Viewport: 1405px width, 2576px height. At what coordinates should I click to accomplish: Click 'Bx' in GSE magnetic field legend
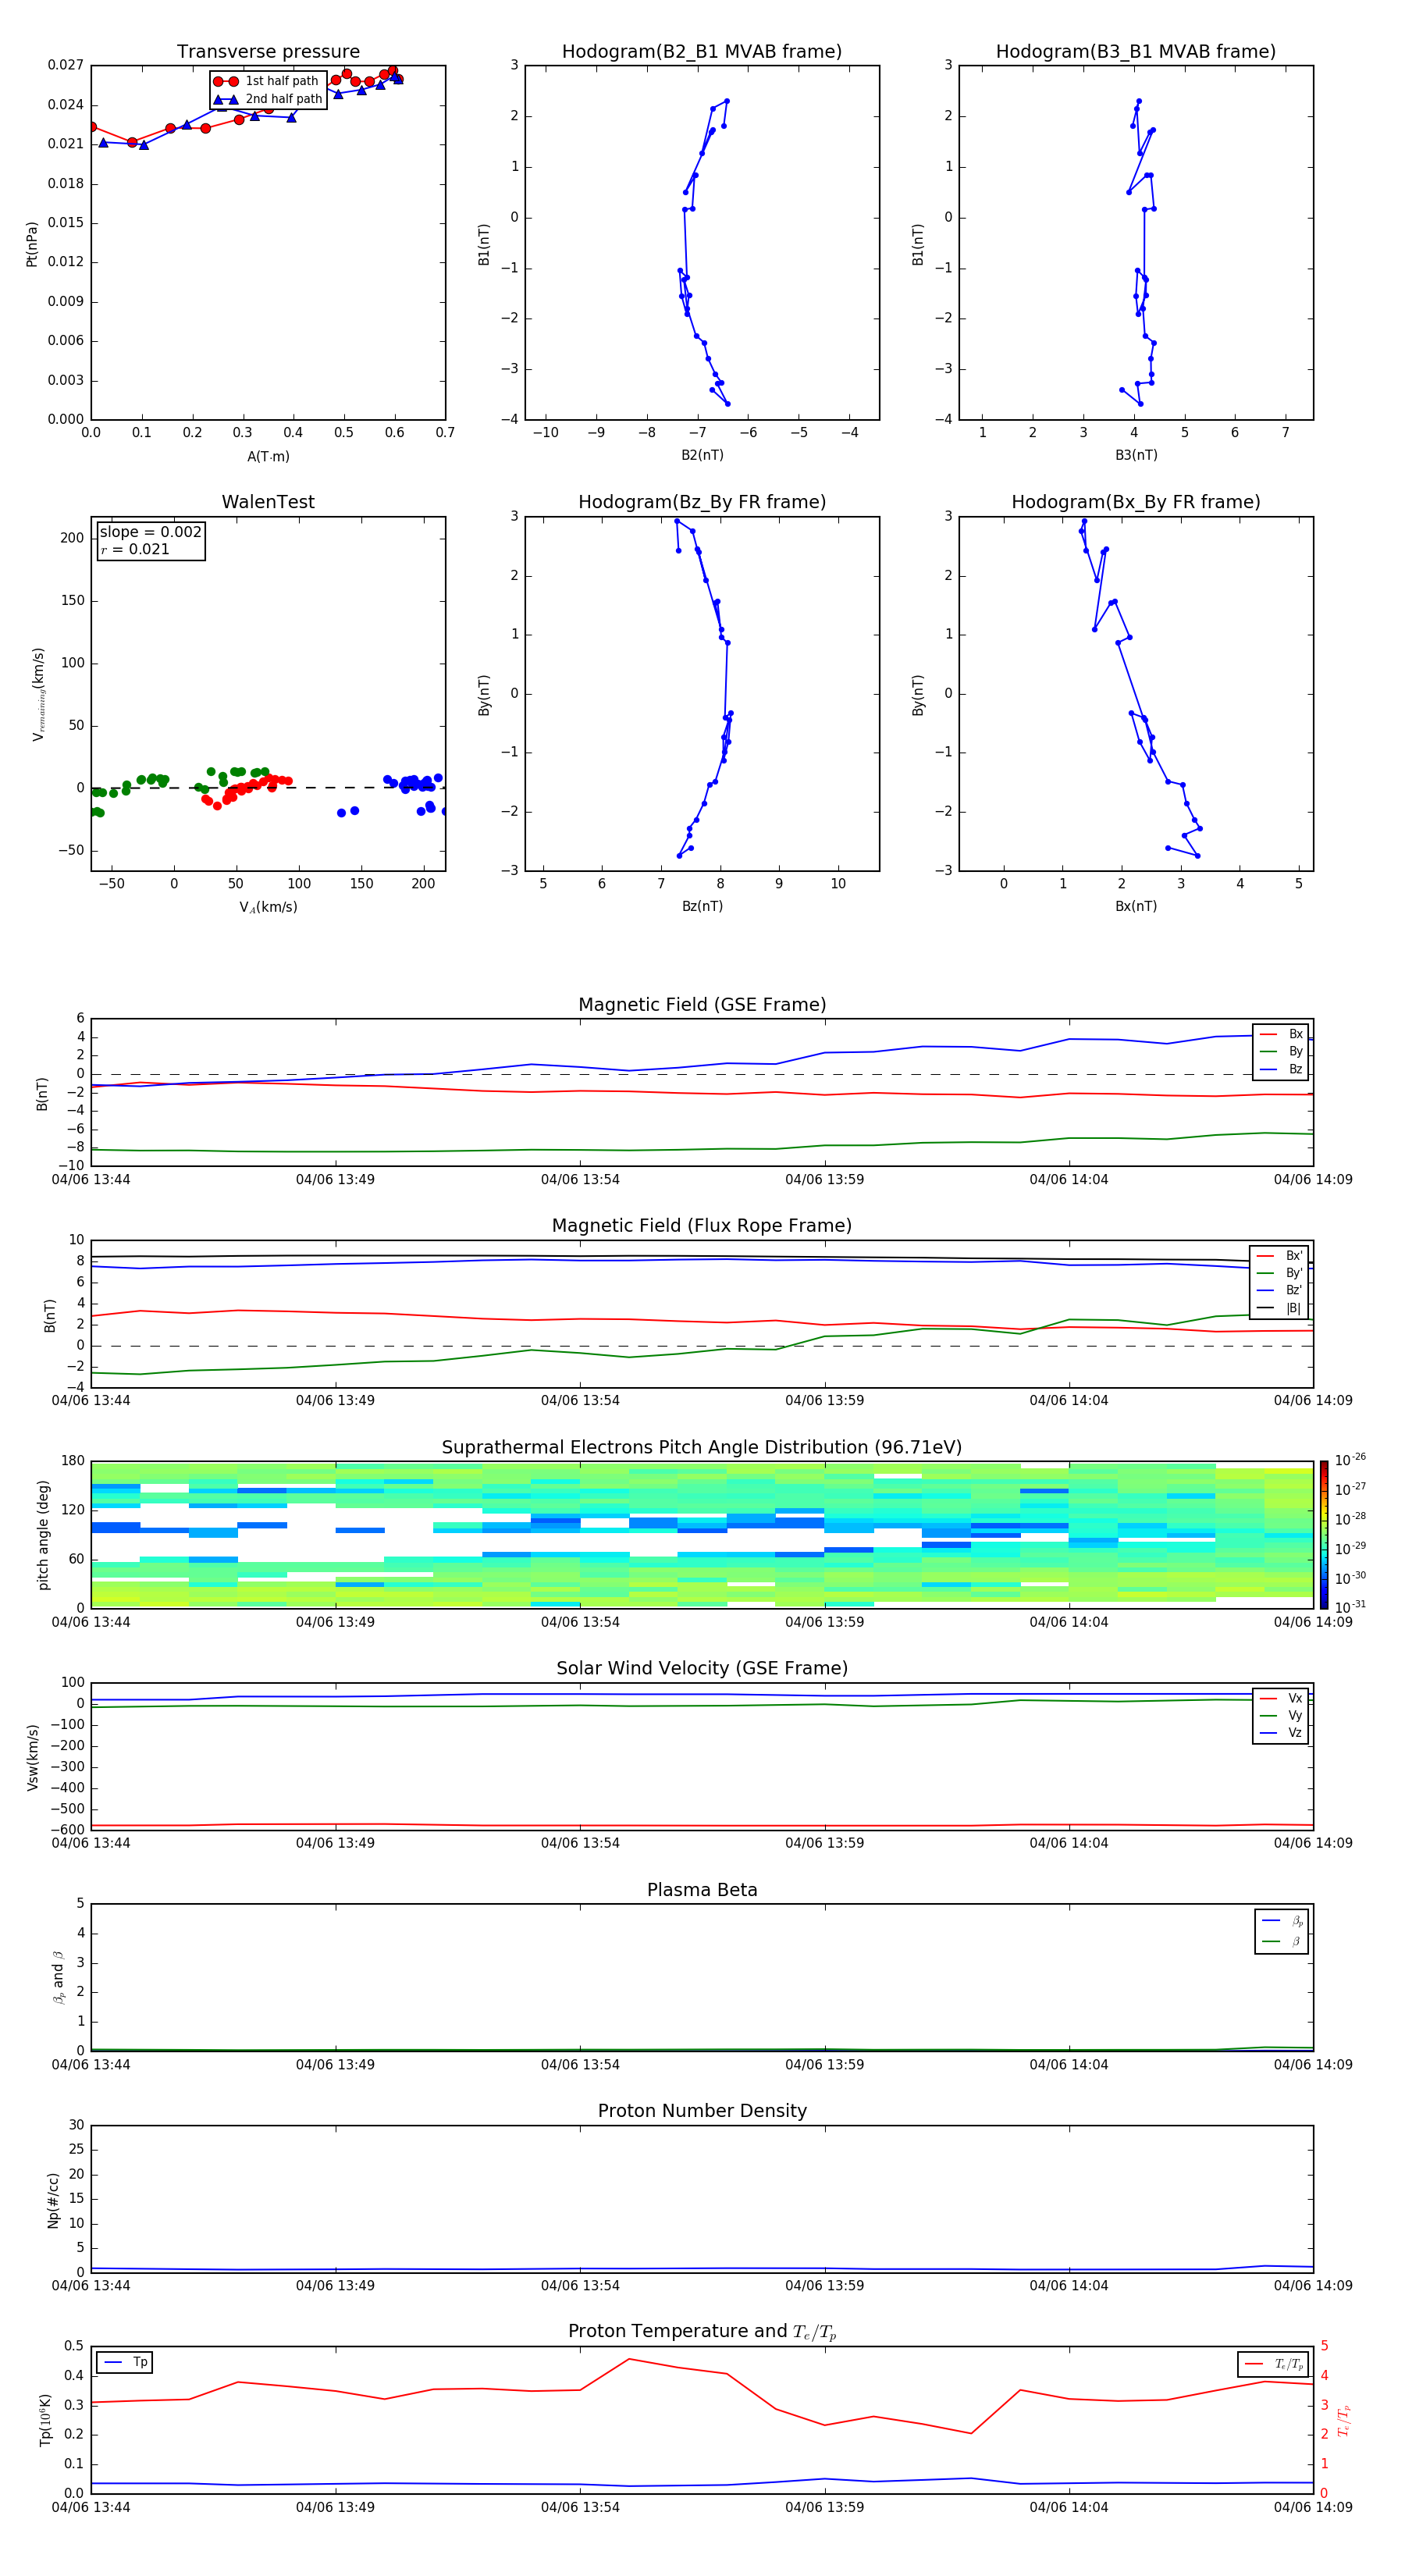(1295, 1034)
